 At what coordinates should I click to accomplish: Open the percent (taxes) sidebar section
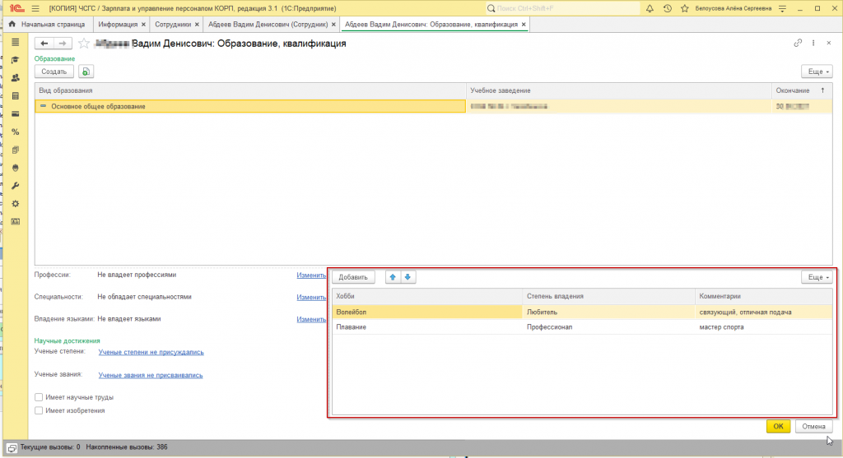(15, 132)
